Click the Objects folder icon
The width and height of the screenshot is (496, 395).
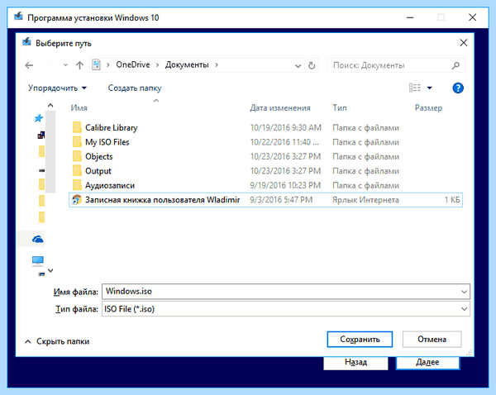pyautogui.click(x=77, y=156)
